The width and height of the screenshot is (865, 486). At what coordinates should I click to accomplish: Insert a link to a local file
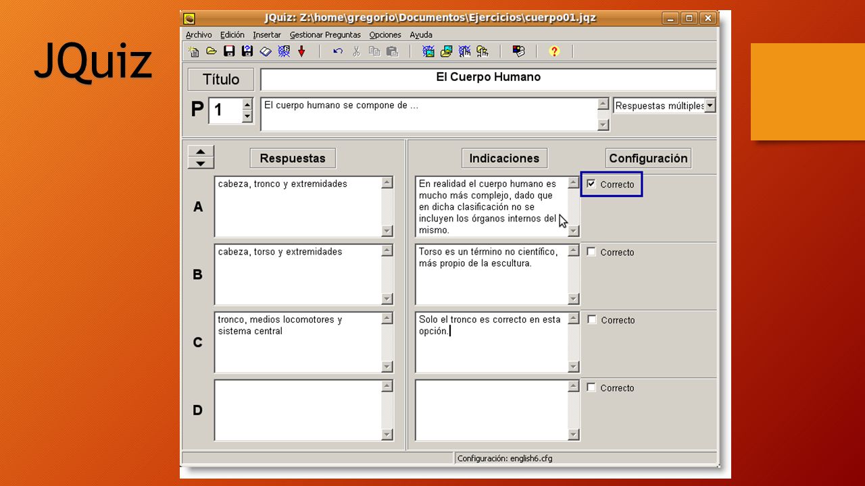coord(483,51)
